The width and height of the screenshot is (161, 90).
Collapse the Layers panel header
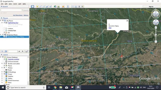coord(2,55)
